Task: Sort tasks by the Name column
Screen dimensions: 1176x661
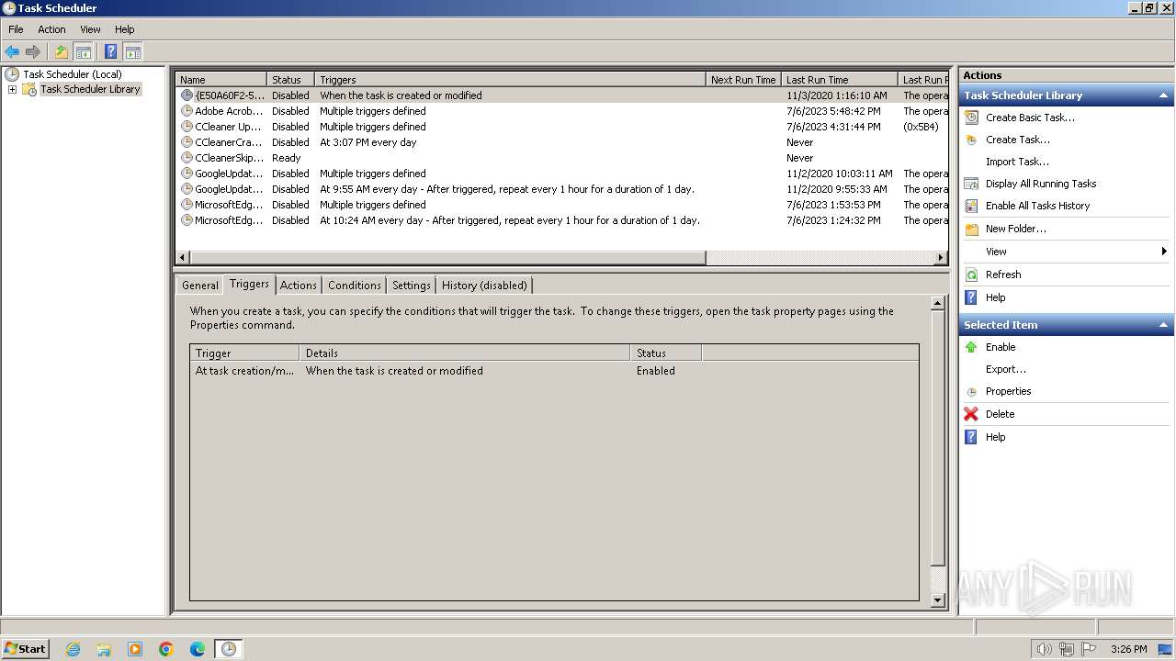Action: (x=221, y=80)
